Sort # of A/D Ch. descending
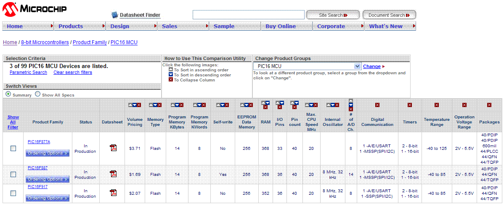This screenshot has width=504, height=204. [x=351, y=105]
